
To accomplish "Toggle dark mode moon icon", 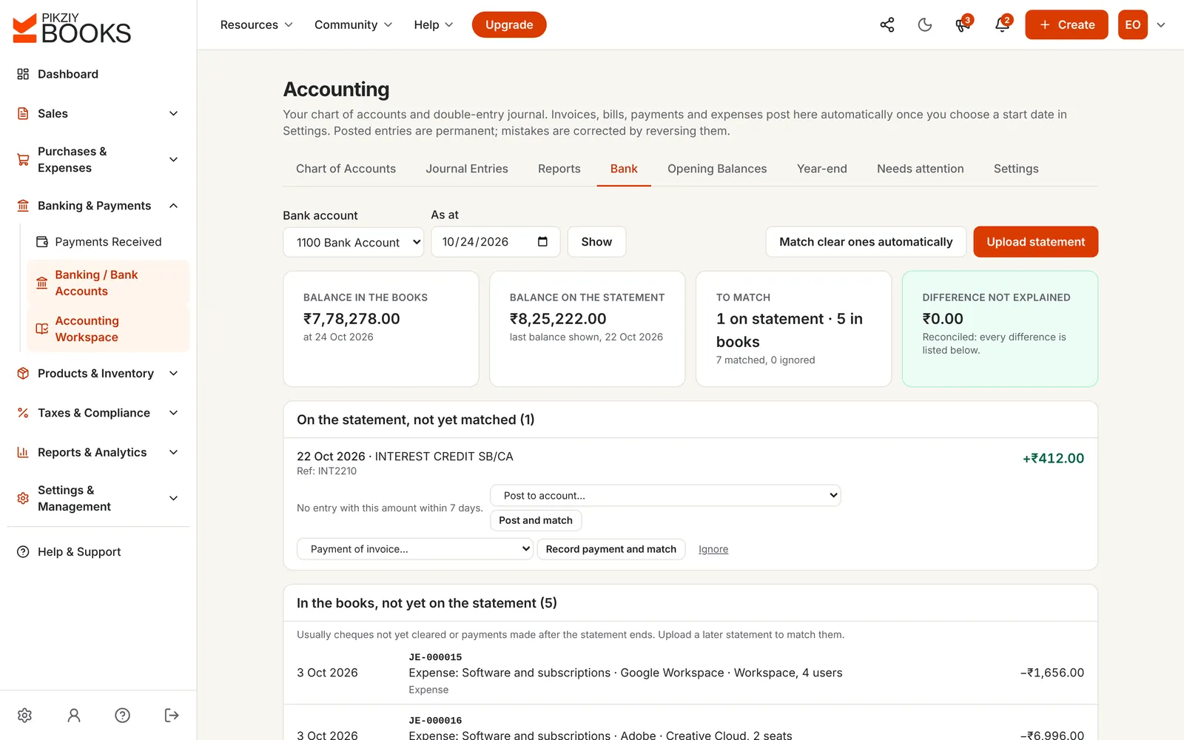I will tap(924, 24).
